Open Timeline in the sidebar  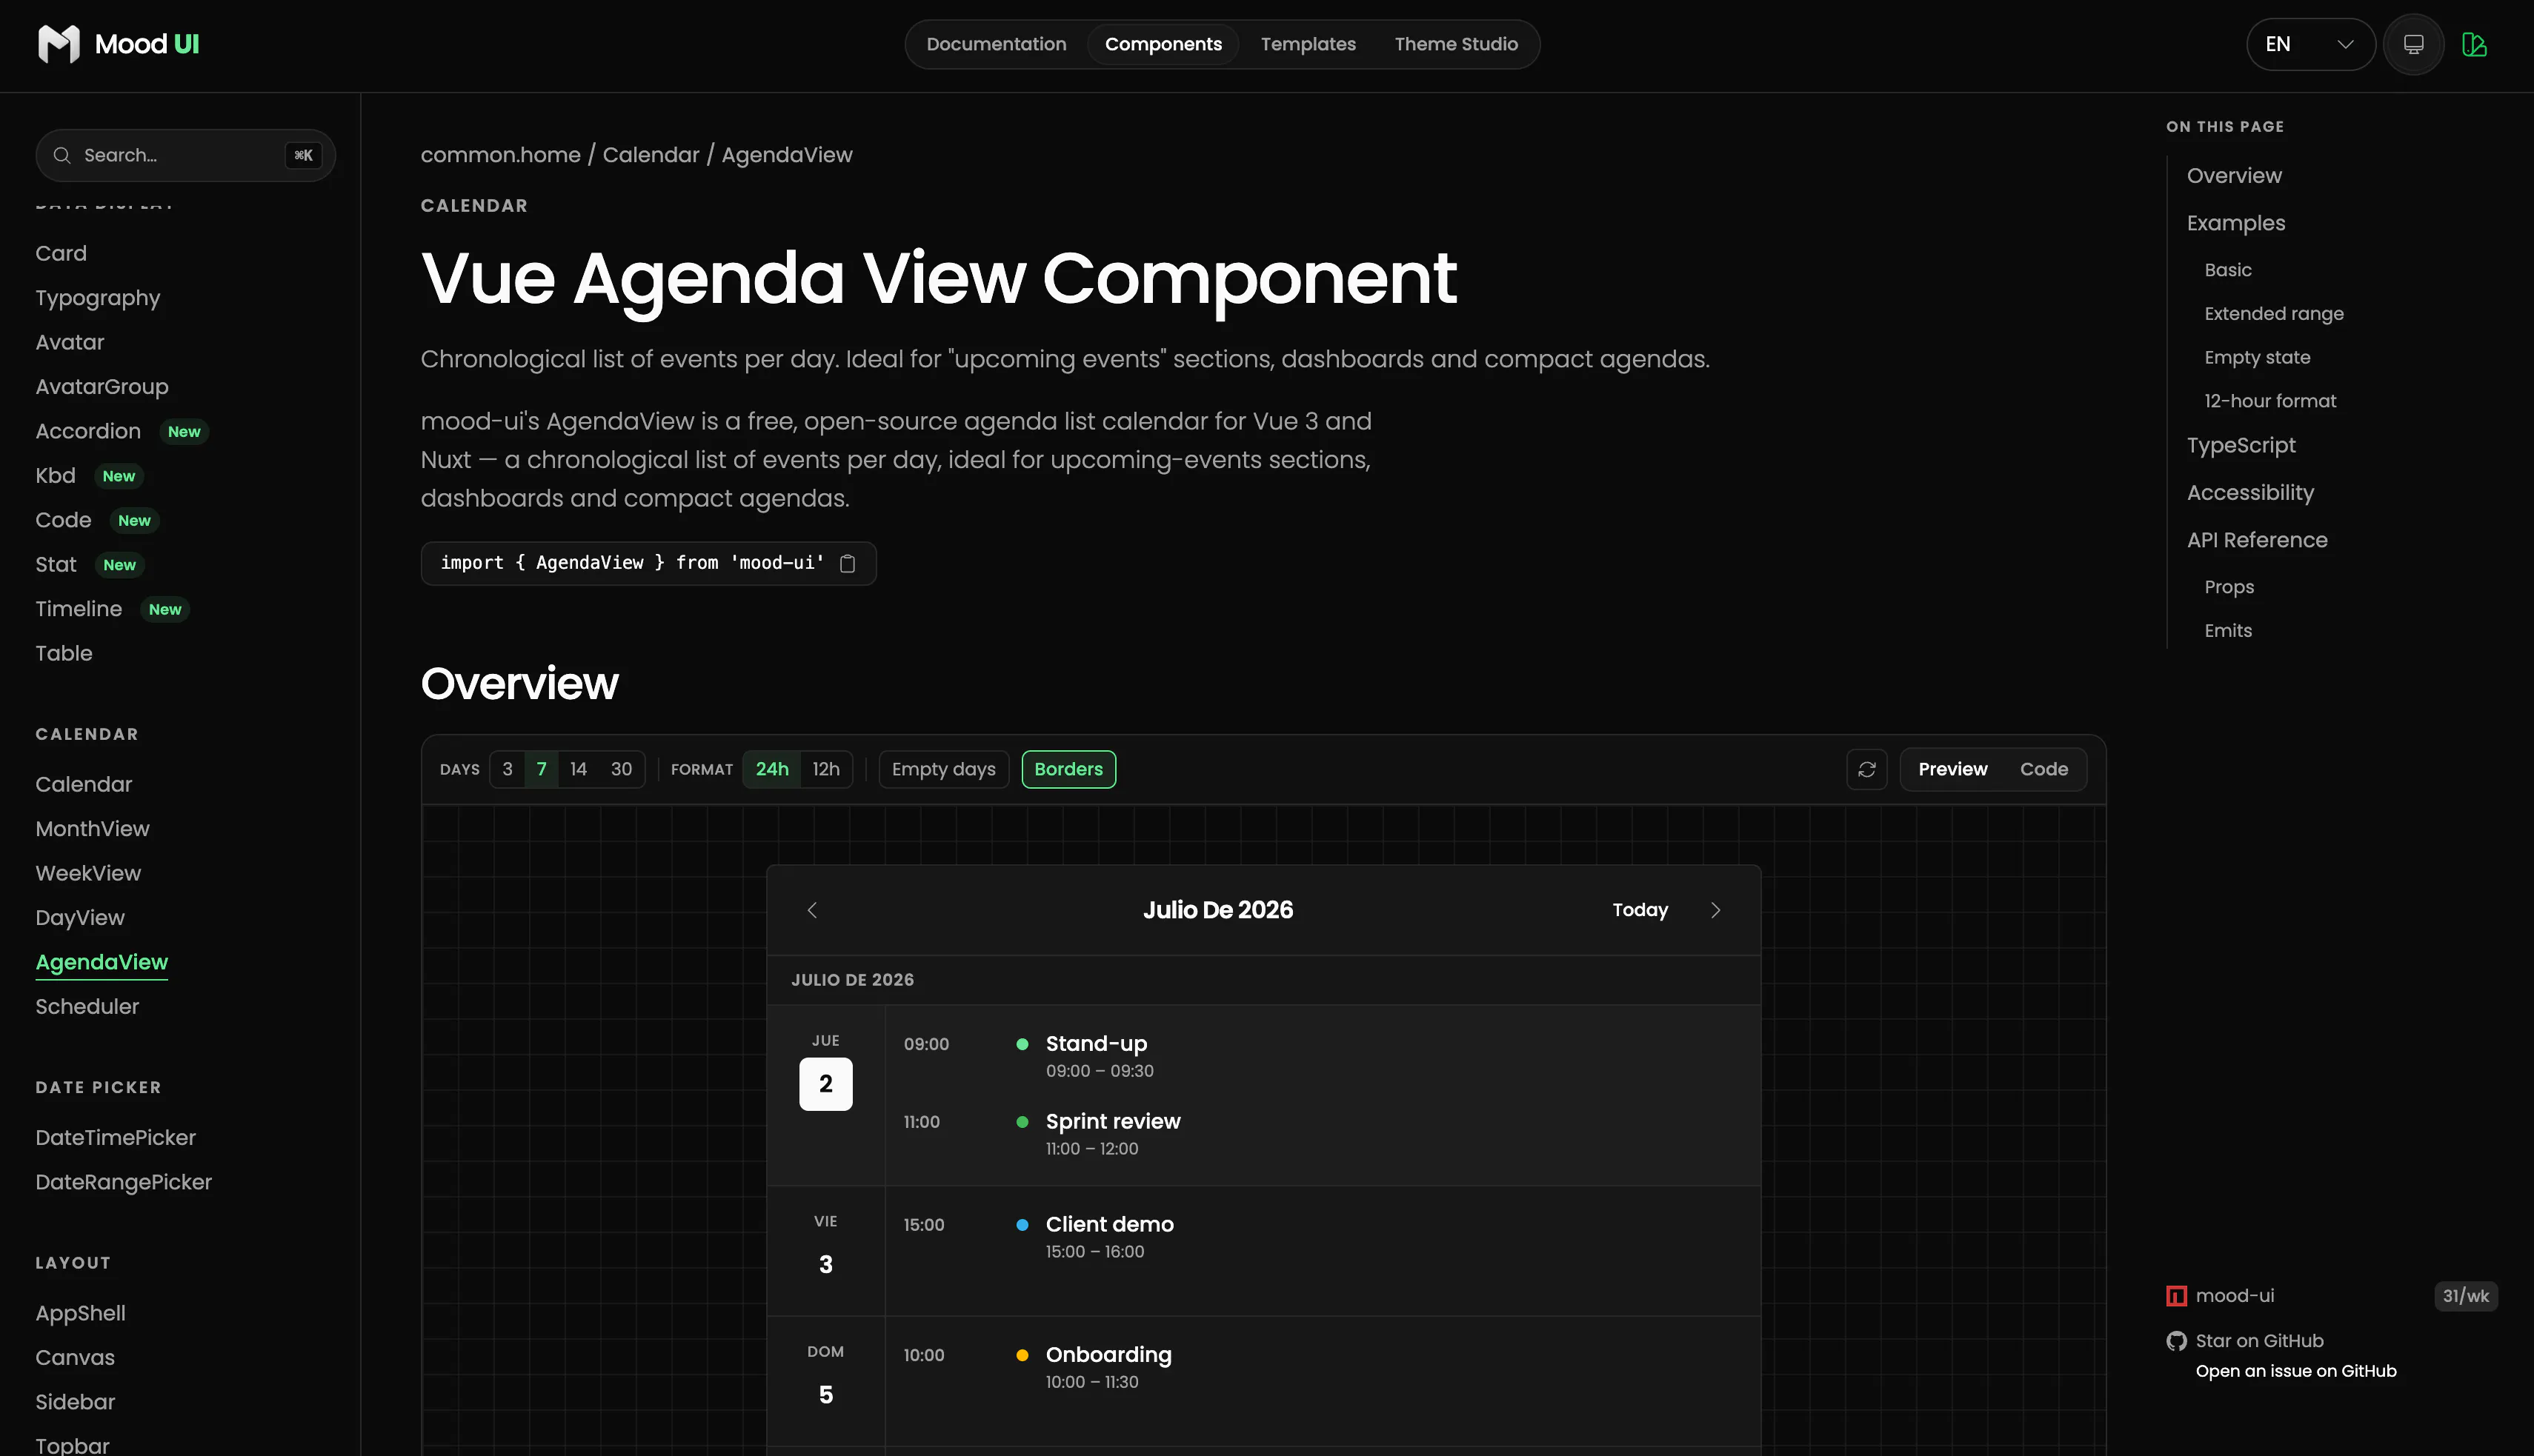pyautogui.click(x=79, y=609)
